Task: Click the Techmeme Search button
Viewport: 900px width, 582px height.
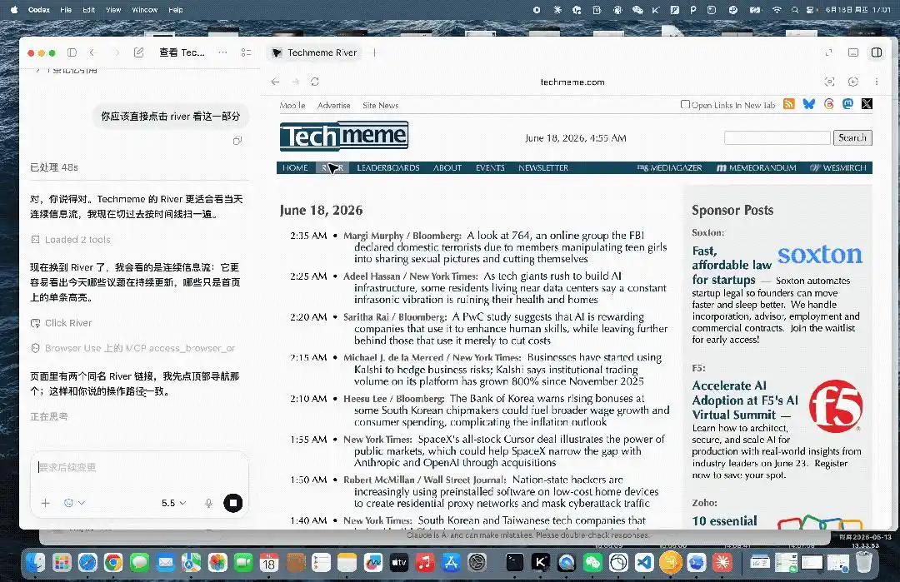Action: click(852, 137)
